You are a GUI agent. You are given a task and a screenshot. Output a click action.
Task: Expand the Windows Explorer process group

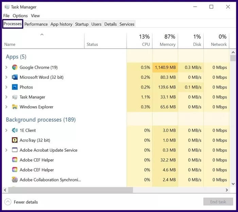pyautogui.click(x=6, y=107)
